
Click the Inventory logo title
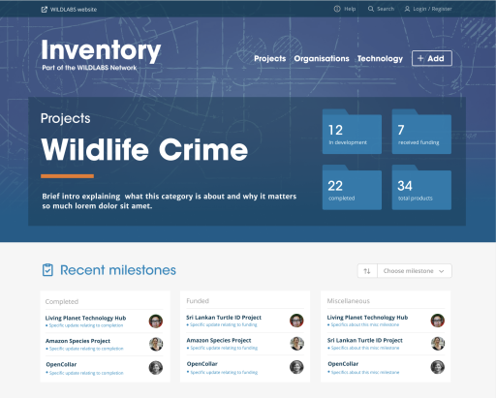(x=101, y=50)
